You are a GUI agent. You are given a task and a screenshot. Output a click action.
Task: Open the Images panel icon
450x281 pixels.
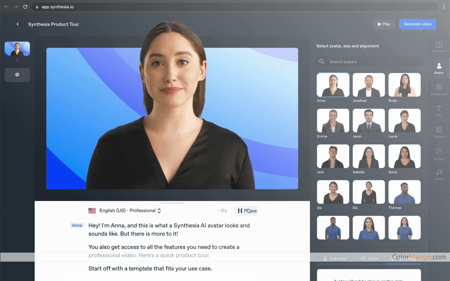point(439,152)
